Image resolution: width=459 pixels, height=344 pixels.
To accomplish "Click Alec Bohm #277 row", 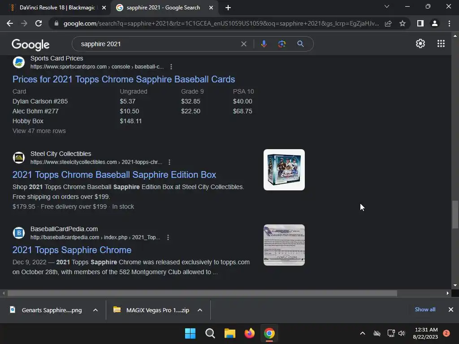I will (x=132, y=111).
